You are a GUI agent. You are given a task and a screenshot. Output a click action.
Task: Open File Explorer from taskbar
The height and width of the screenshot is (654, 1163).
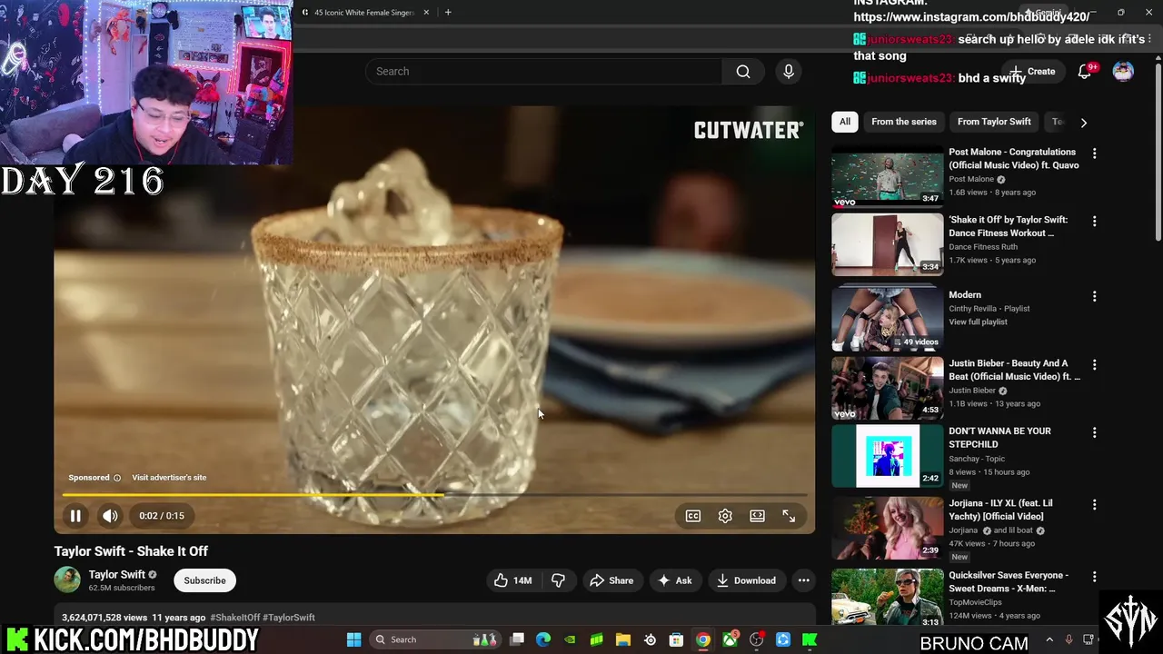click(623, 640)
